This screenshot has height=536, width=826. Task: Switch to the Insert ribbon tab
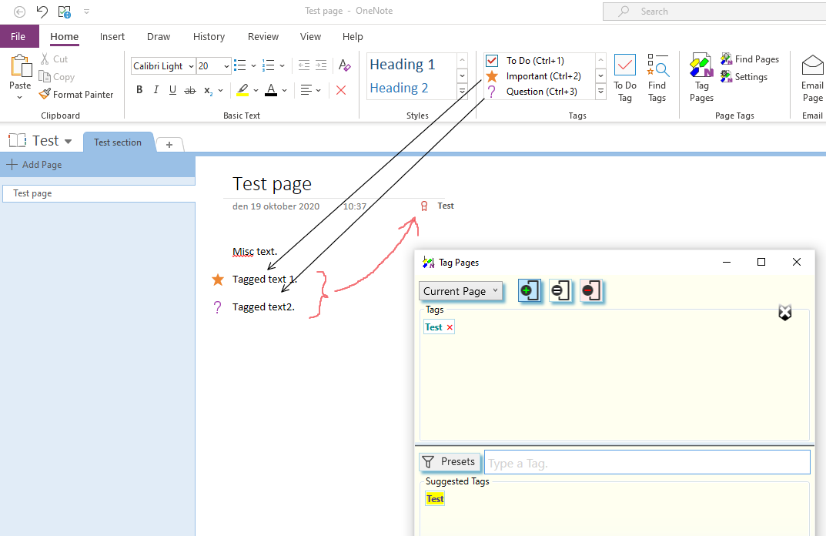coord(112,36)
